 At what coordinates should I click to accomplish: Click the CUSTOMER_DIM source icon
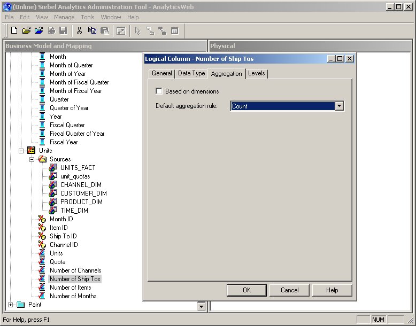click(53, 193)
